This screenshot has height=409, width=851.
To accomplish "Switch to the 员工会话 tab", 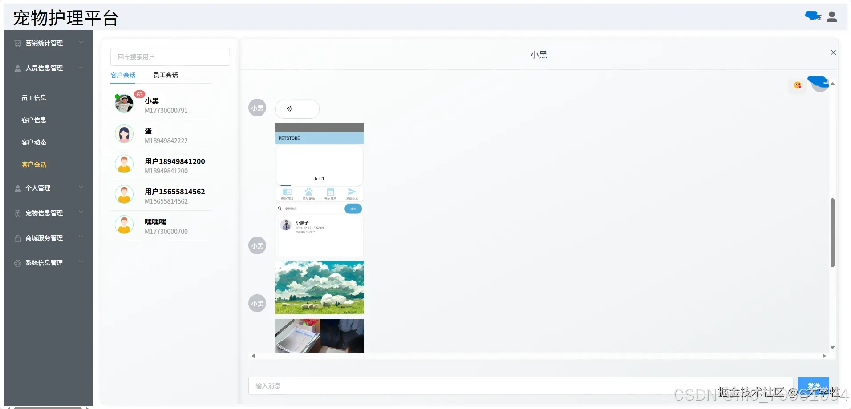I will [166, 75].
